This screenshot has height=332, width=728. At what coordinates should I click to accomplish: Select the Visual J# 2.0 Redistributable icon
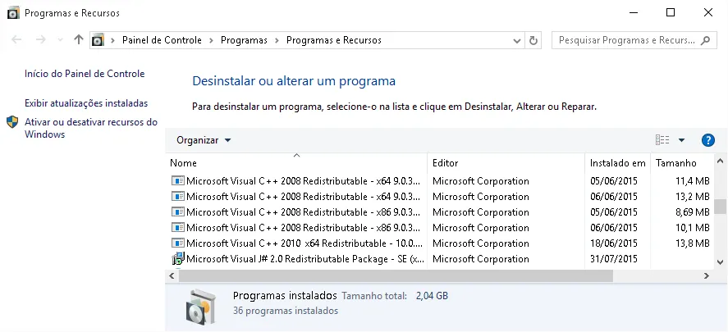(178, 259)
